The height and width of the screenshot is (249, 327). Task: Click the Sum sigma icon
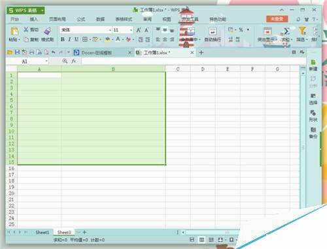286,31
